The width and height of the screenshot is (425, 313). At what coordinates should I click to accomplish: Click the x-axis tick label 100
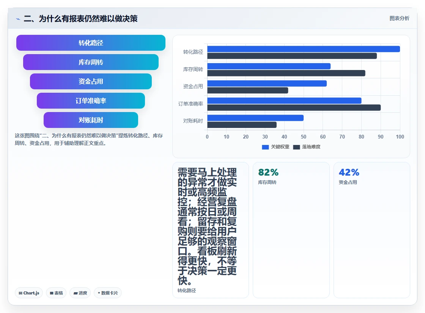point(400,137)
